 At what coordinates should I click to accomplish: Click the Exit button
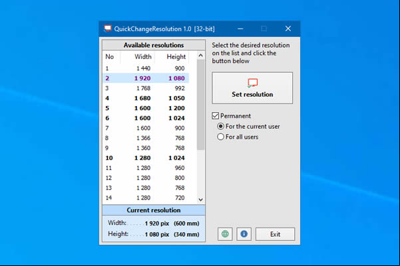pyautogui.click(x=275, y=234)
